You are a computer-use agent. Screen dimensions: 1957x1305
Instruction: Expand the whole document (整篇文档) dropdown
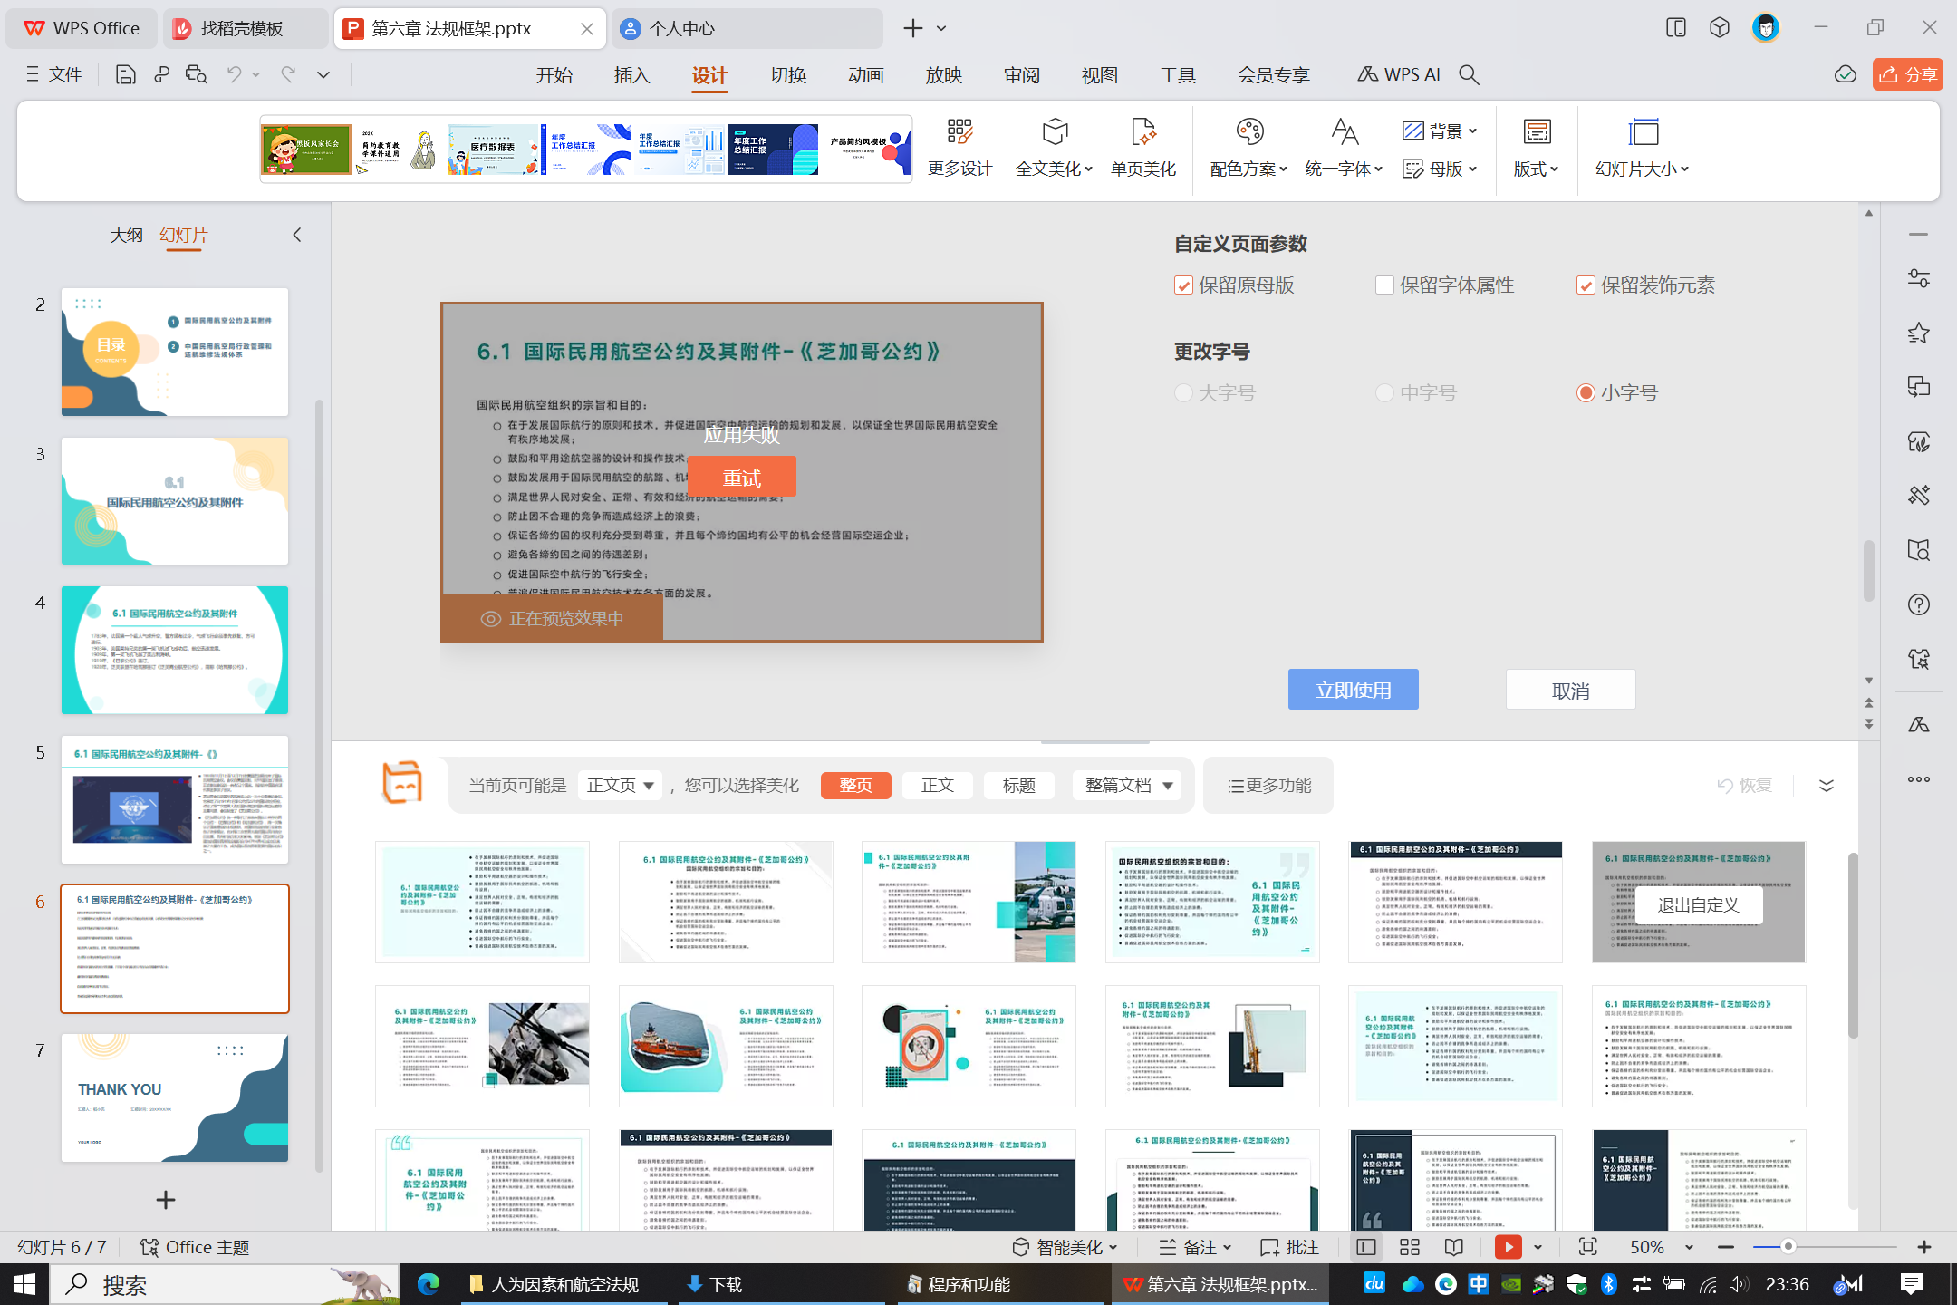1127,785
